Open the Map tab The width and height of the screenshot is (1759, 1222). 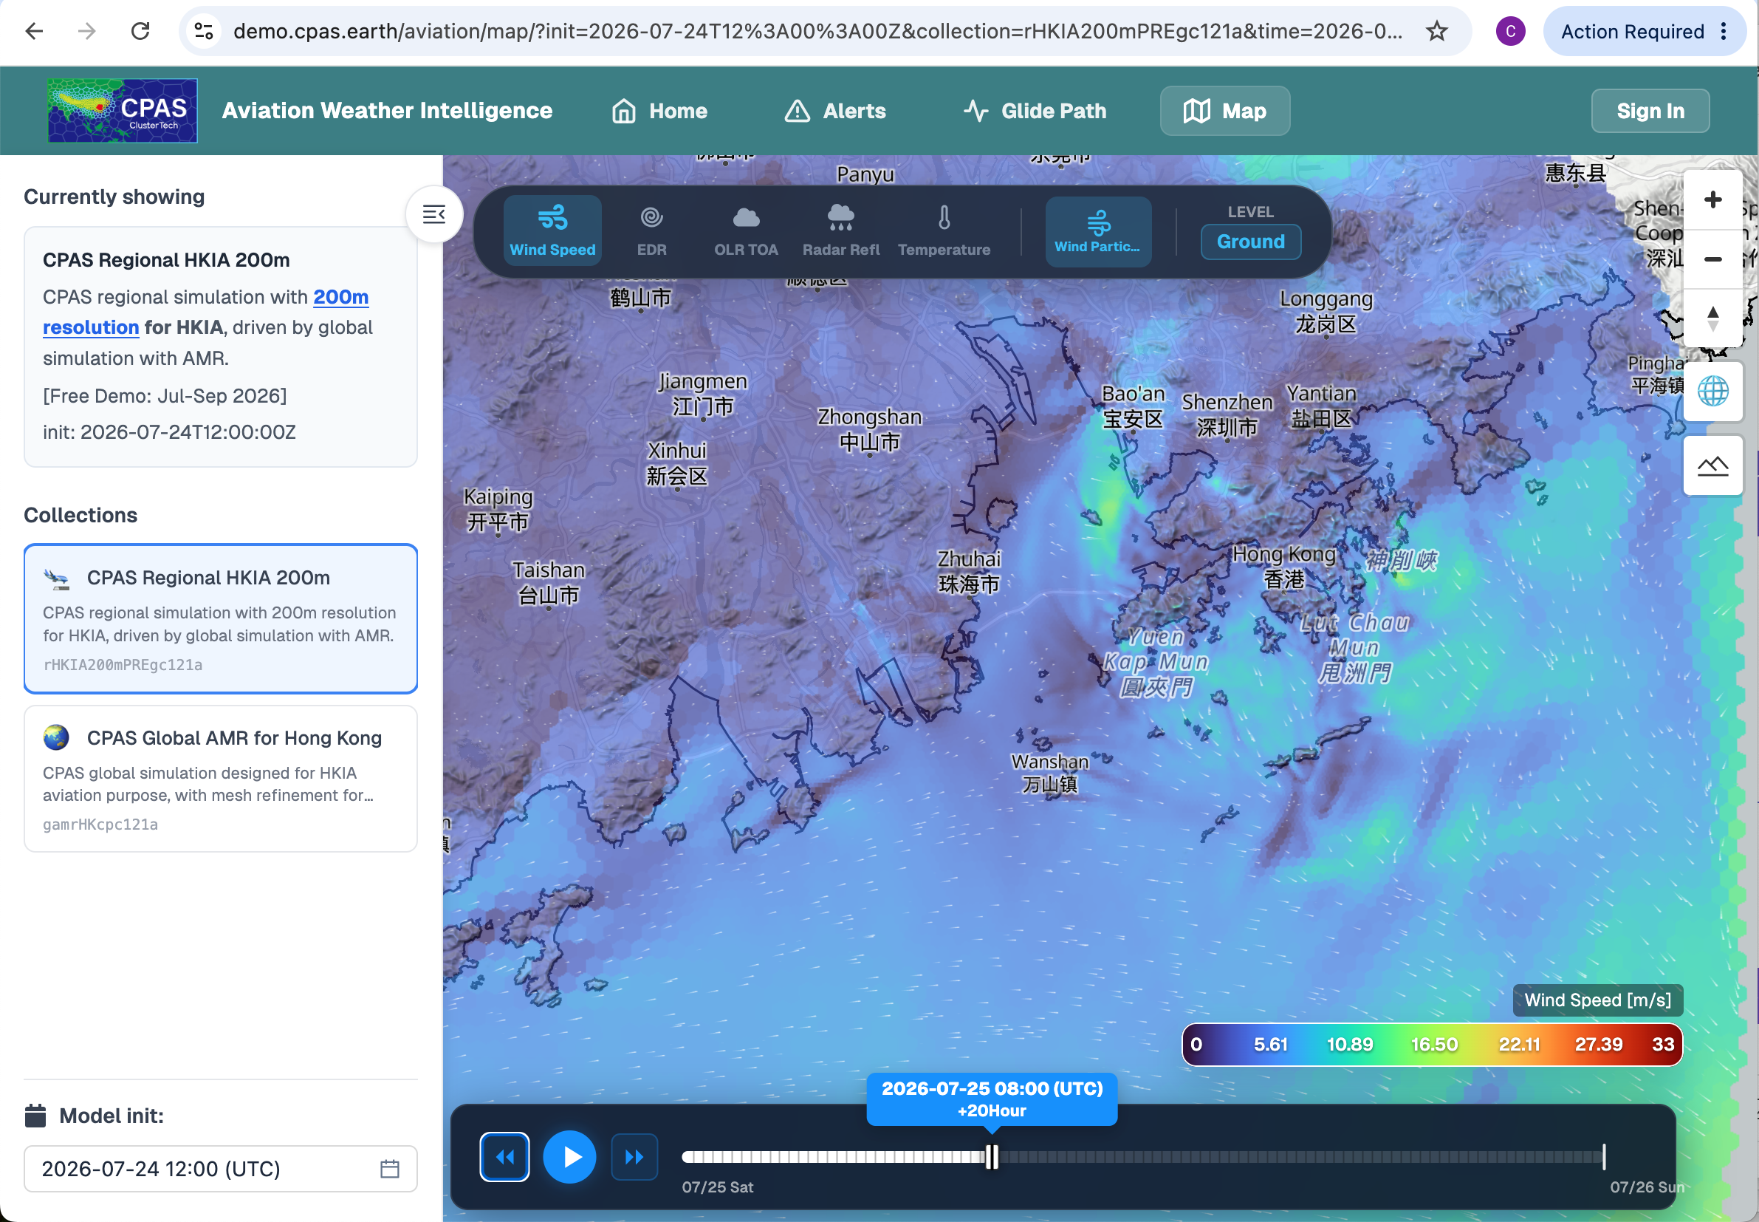[1224, 111]
